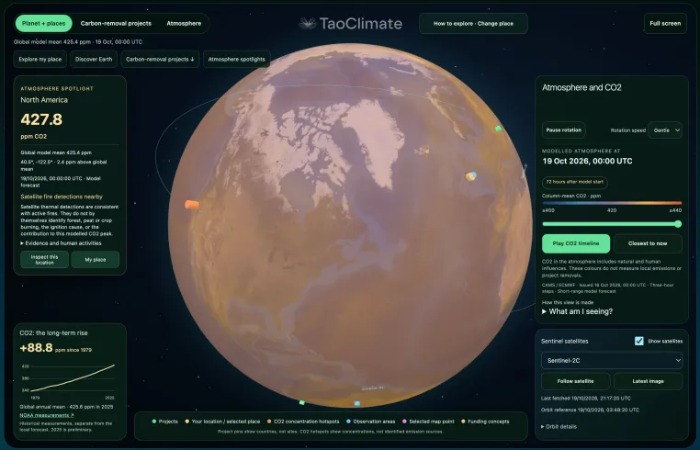Enter Full screen mode
This screenshot has height=450, width=700.
665,23
